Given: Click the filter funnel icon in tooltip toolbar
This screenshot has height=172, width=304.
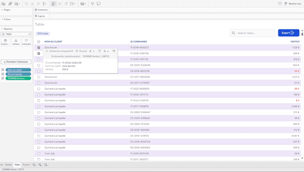Looking at the screenshot, I should coord(99,51).
